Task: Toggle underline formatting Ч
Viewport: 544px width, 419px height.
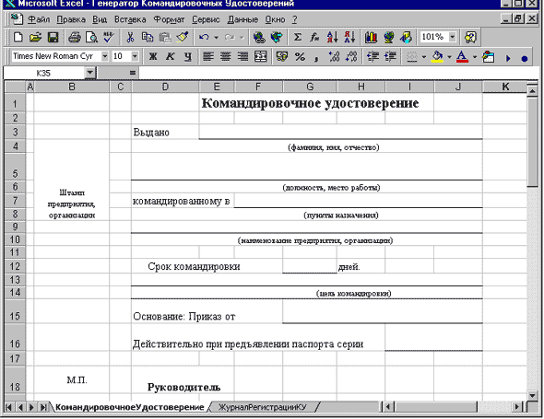Action: click(x=188, y=56)
